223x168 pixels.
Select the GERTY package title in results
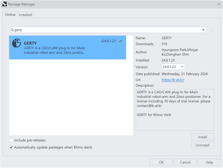click(30, 43)
